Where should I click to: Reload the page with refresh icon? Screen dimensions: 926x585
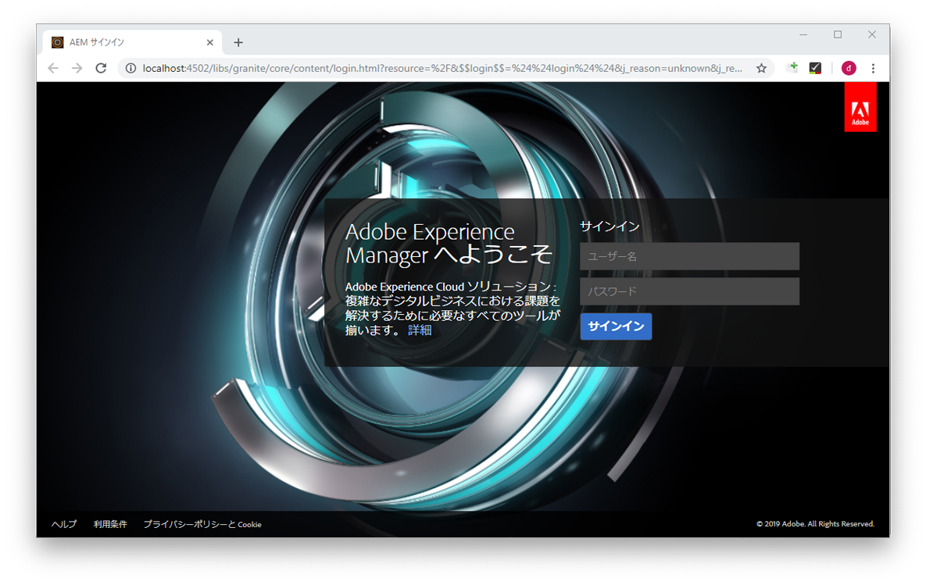coord(101,69)
